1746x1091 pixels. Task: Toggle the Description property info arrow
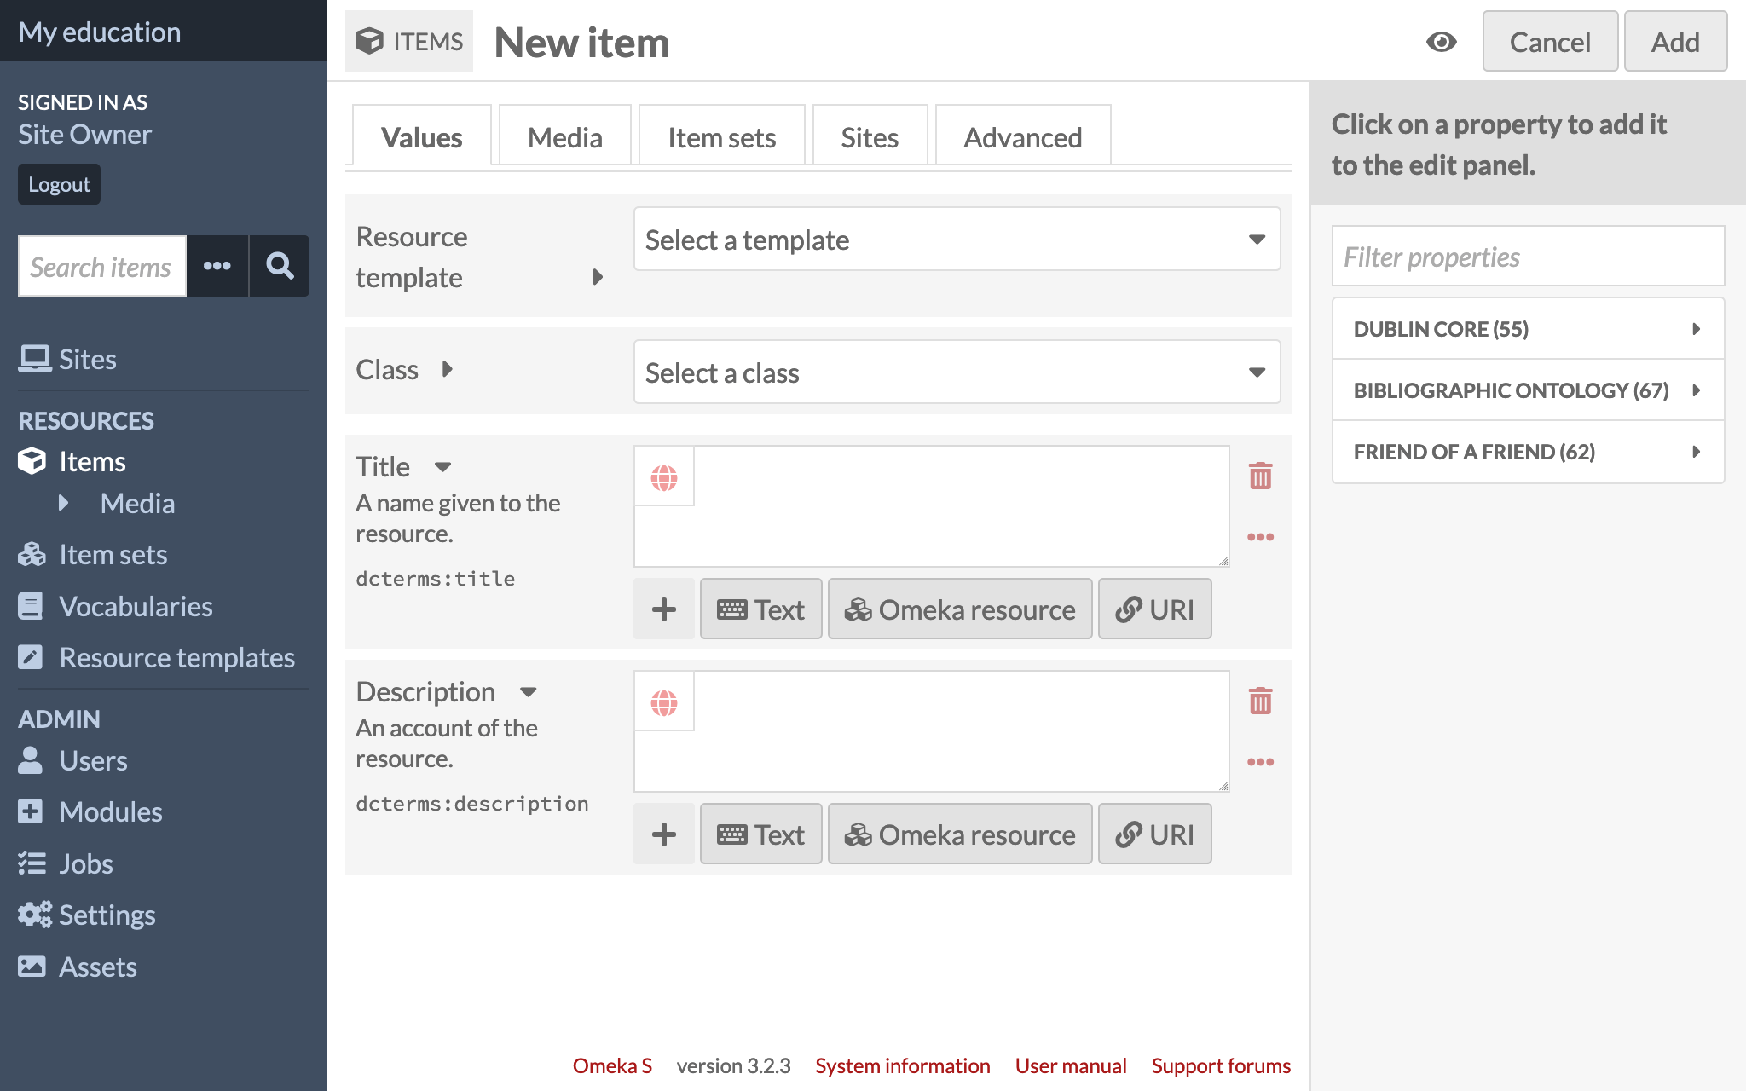coord(529,692)
